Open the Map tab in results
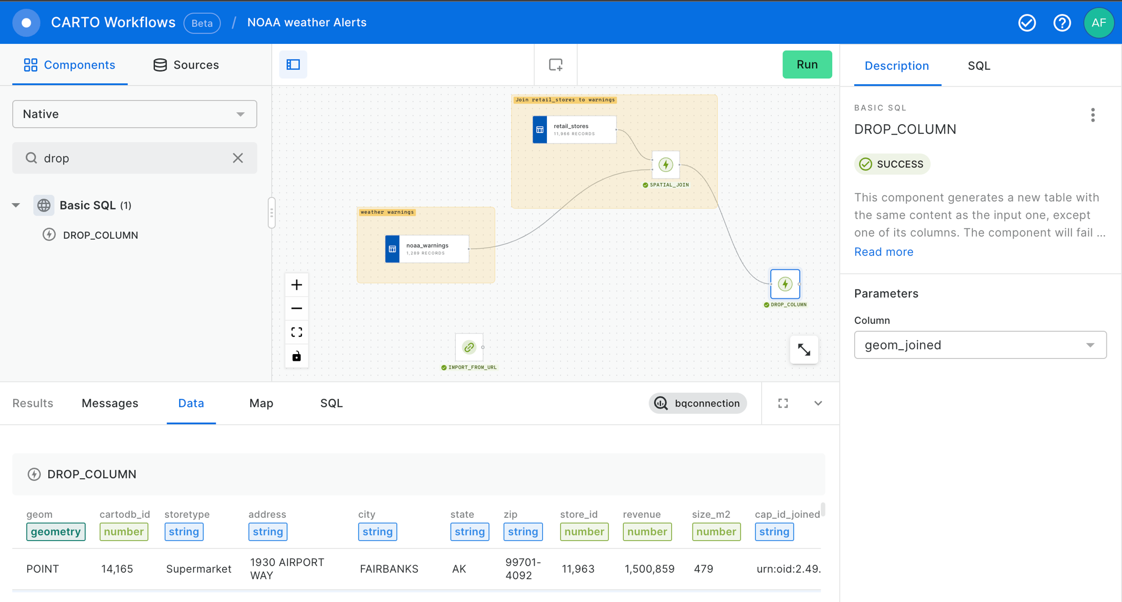Screen dimensions: 1122x602 coord(261,403)
